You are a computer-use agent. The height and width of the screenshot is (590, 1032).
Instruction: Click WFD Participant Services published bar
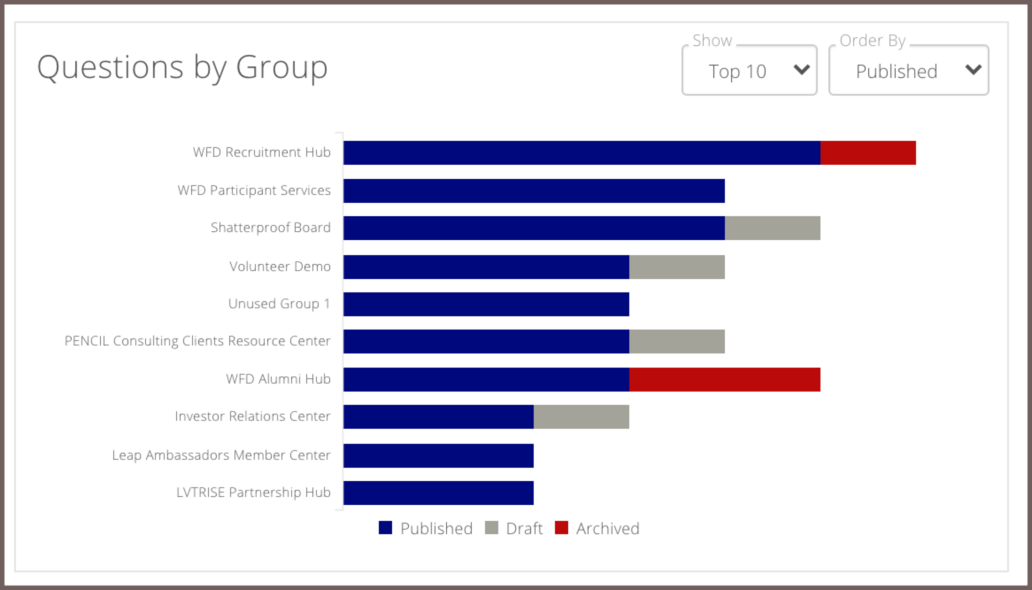tap(534, 191)
